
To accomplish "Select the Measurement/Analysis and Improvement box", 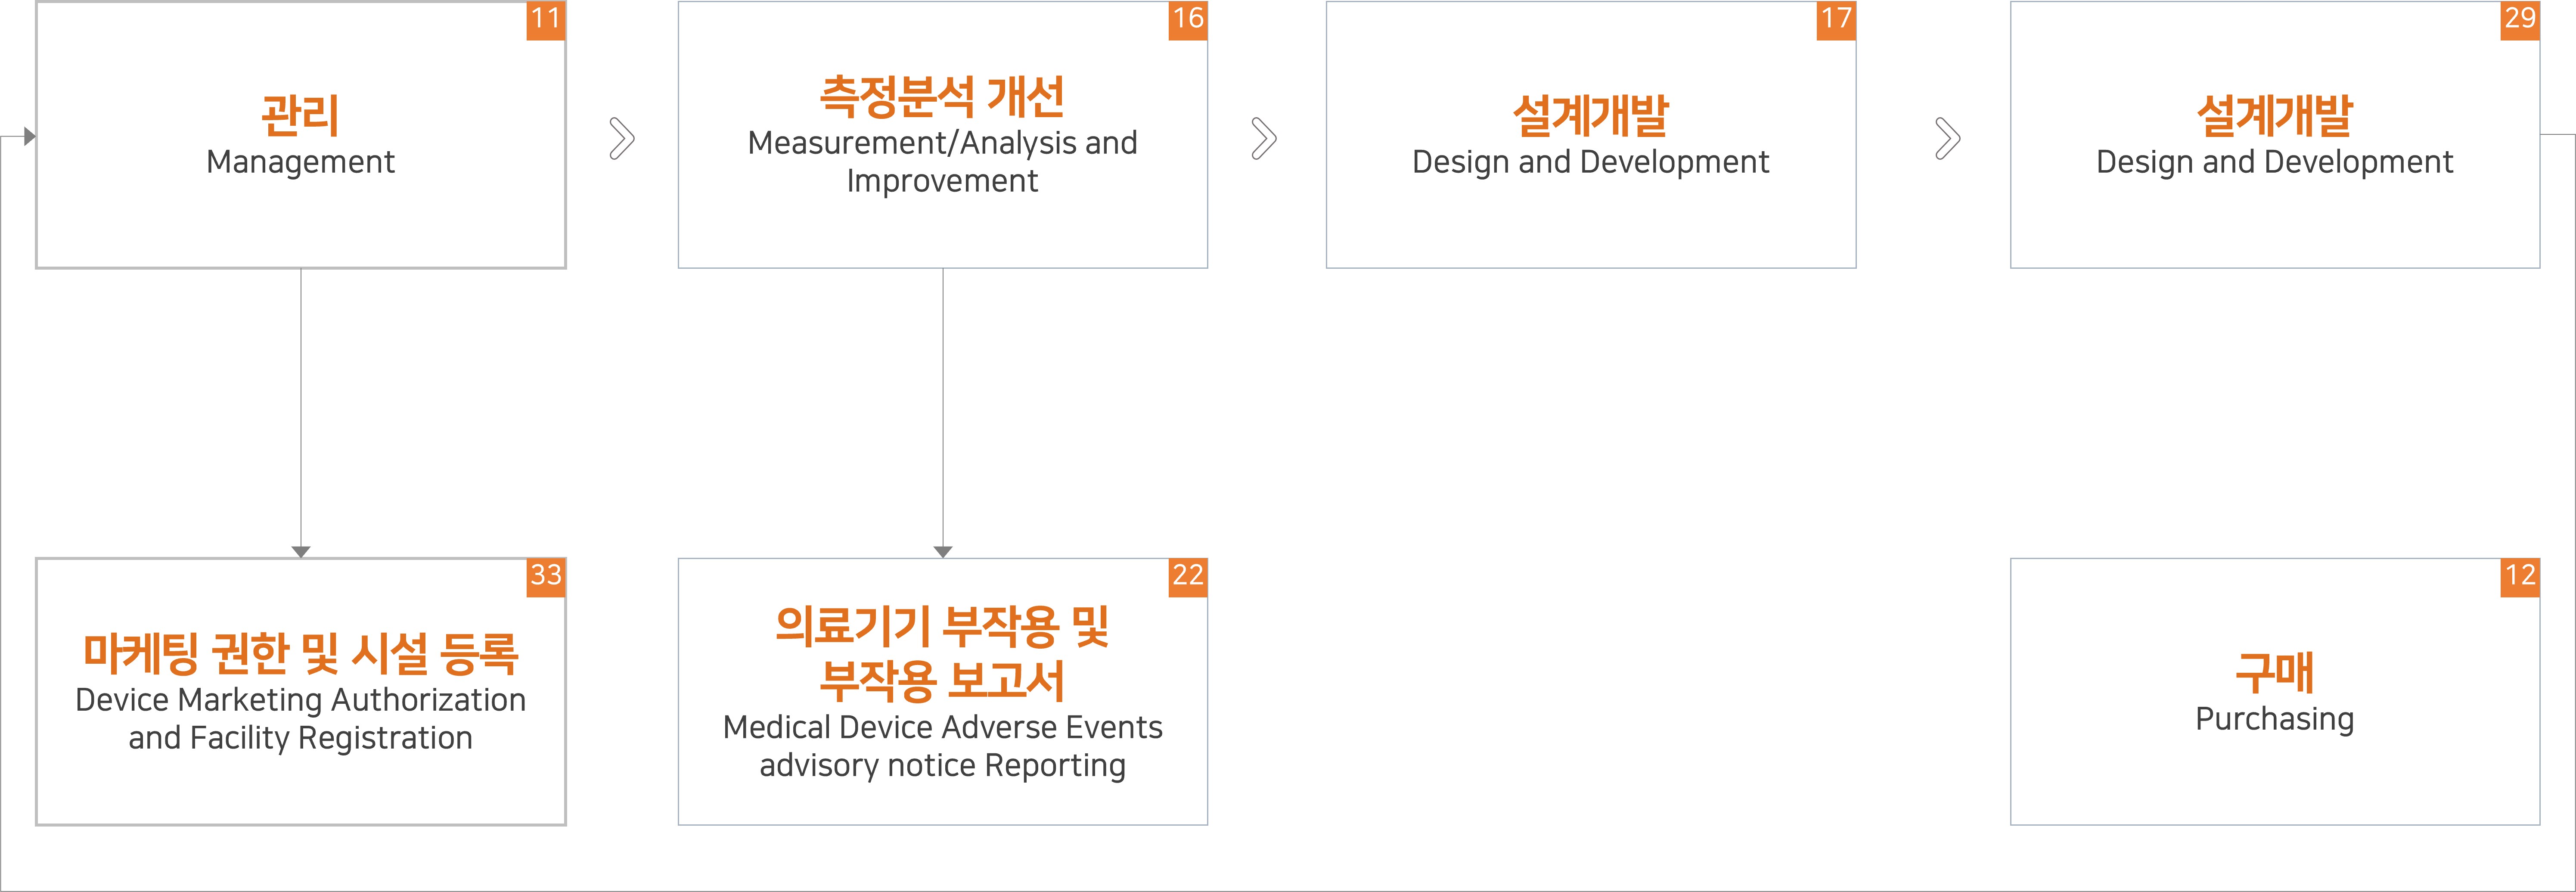I will pos(943,135).
